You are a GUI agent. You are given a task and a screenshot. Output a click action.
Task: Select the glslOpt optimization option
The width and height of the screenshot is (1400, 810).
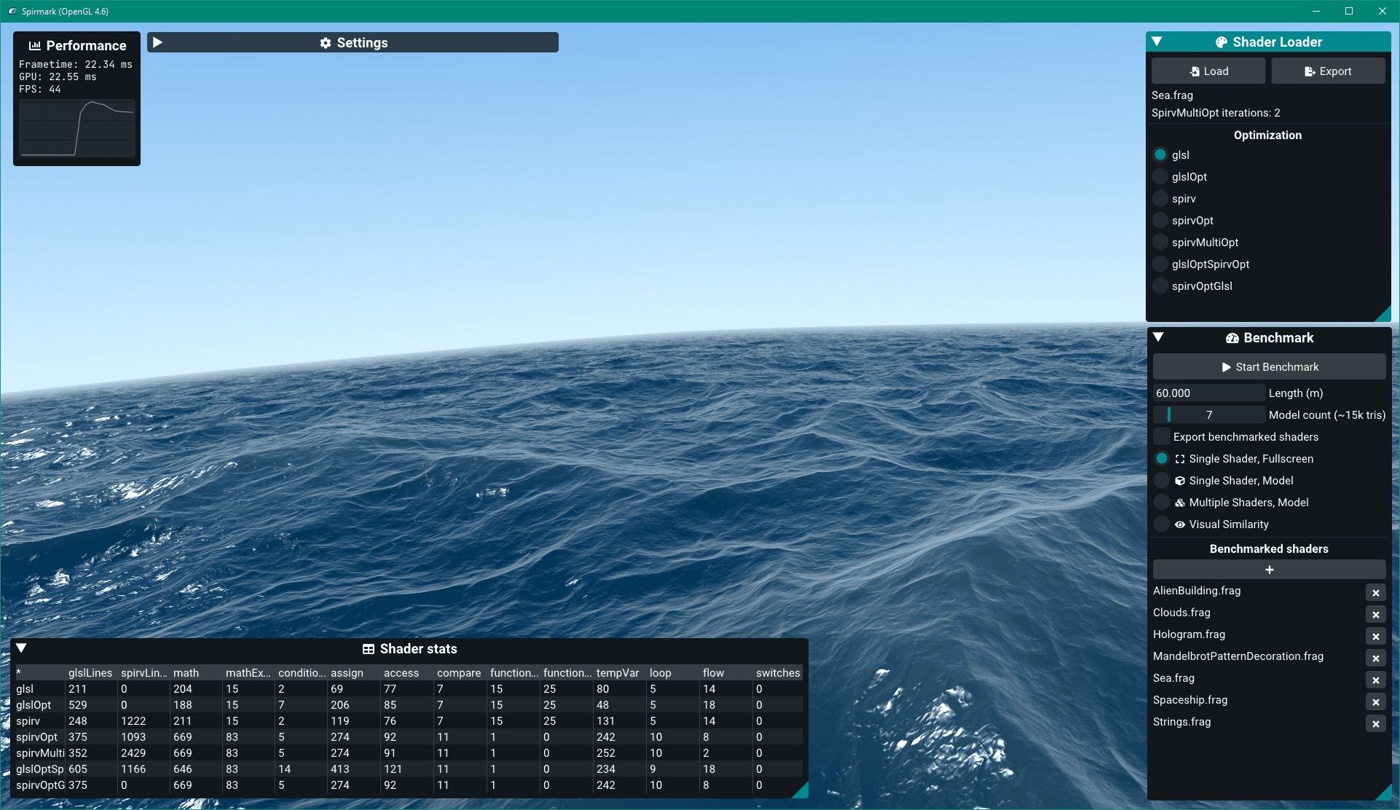click(1160, 177)
